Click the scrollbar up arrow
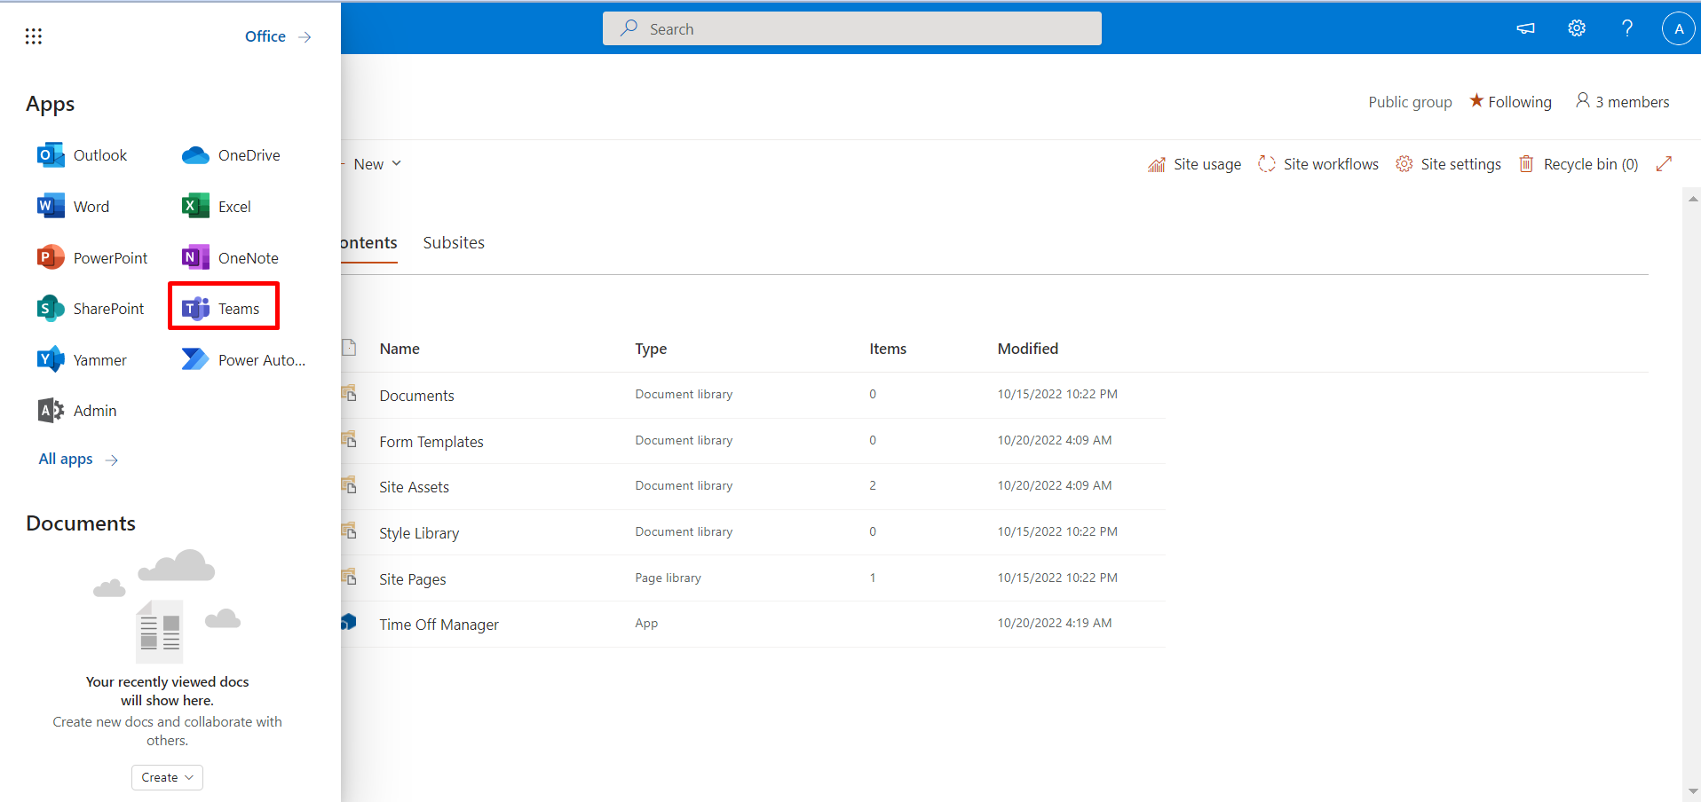The width and height of the screenshot is (1701, 802). tap(1692, 199)
